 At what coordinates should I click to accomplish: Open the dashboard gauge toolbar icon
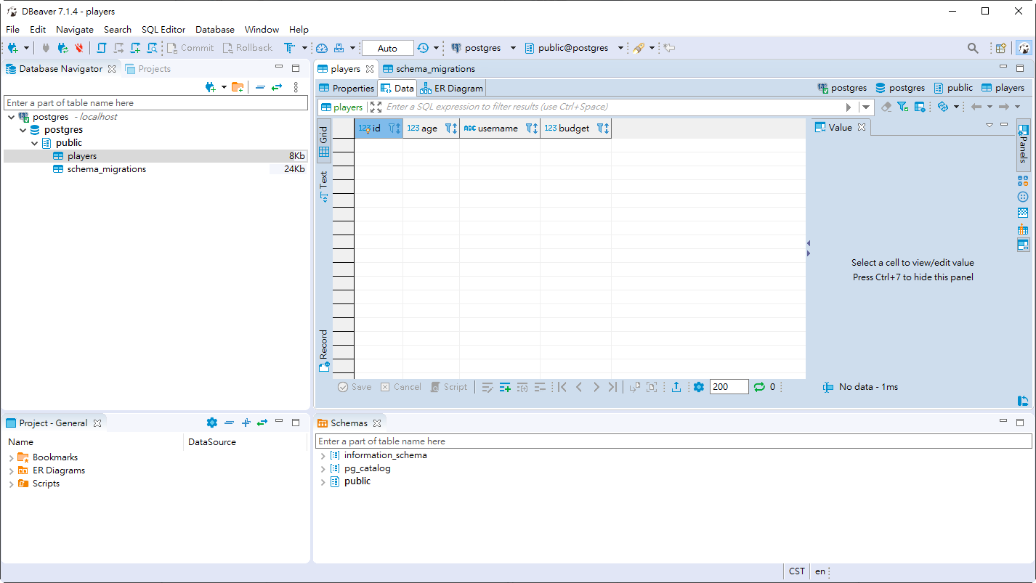click(322, 48)
